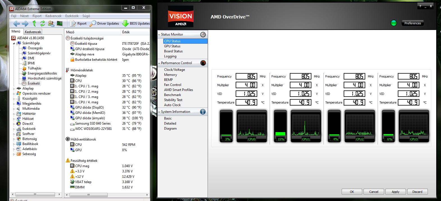Click the Samsung SSD 840 Series row
The width and height of the screenshot is (441, 201).
[x=107, y=123]
